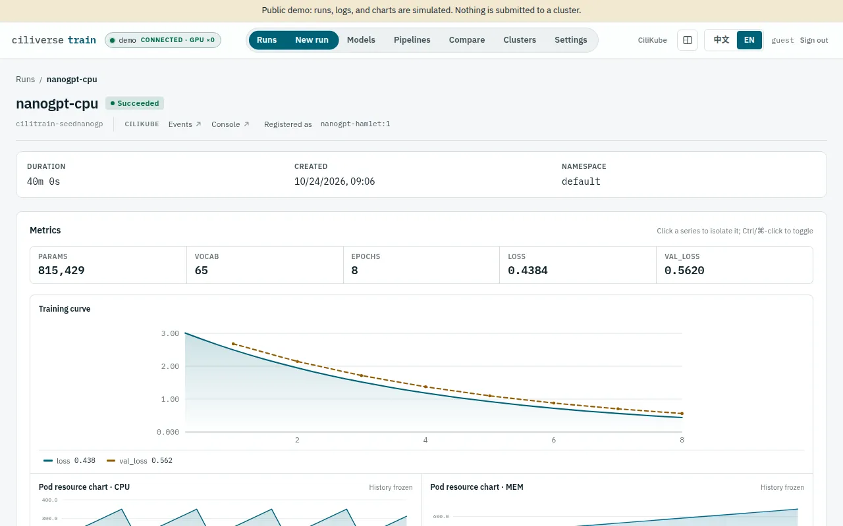This screenshot has width=843, height=526.
Task: Open the Settings tab
Action: tap(571, 40)
